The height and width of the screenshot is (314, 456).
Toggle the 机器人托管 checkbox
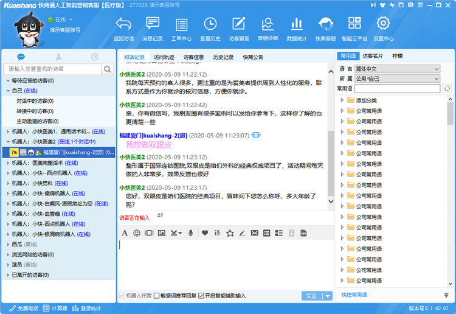tap(122, 296)
